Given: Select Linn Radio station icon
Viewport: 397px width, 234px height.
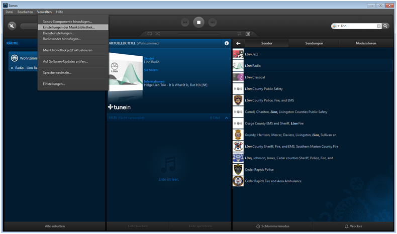Looking at the screenshot, I should tap(238, 66).
